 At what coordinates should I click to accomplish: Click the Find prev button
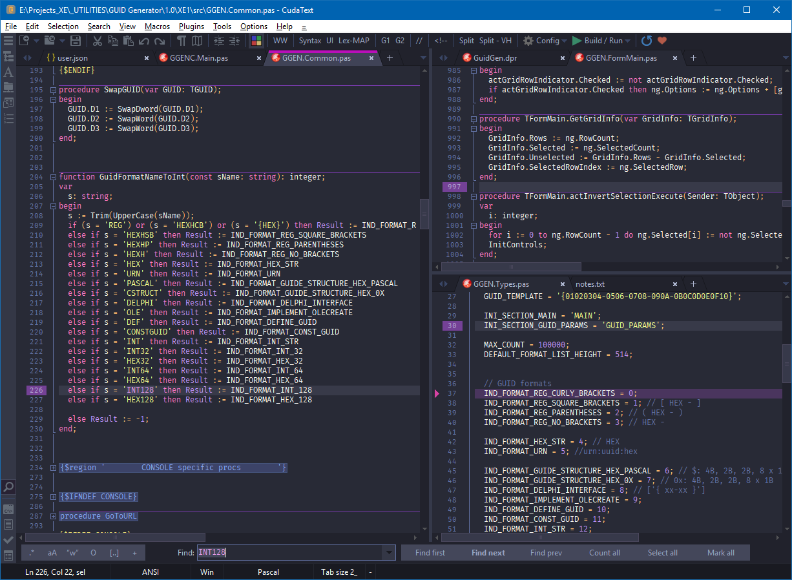tap(546, 553)
